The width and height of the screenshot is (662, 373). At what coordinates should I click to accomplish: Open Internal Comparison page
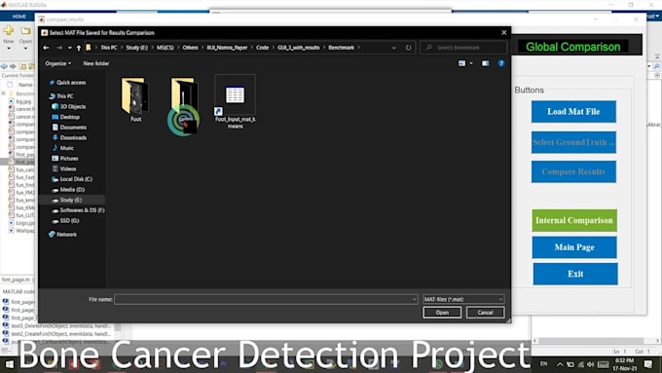[574, 220]
